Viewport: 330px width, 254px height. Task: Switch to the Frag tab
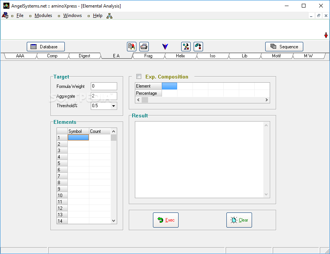click(x=148, y=56)
